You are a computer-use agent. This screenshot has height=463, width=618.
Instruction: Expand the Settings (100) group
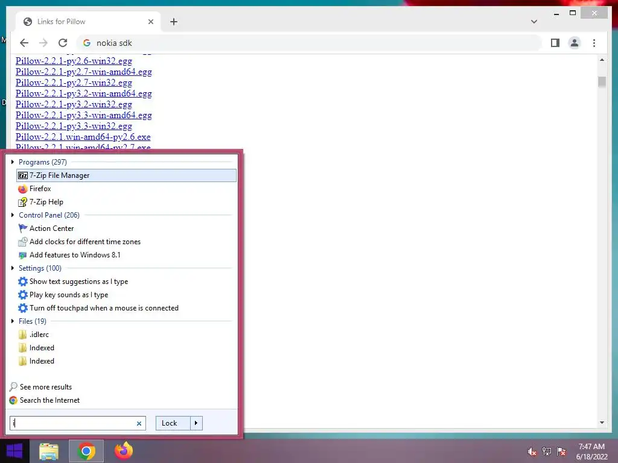click(x=13, y=268)
